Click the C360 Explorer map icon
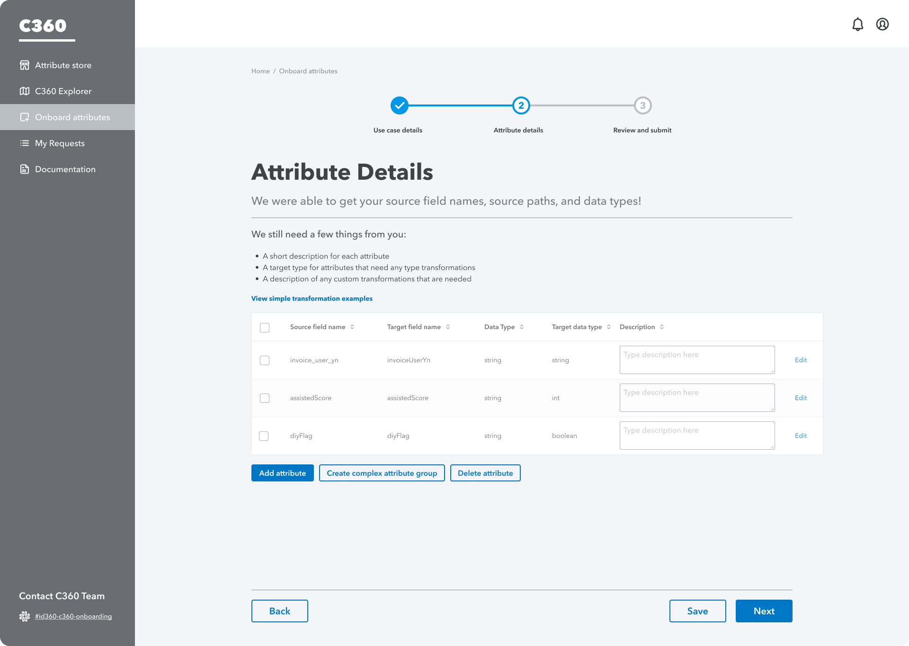The width and height of the screenshot is (909, 646). pyautogui.click(x=25, y=91)
